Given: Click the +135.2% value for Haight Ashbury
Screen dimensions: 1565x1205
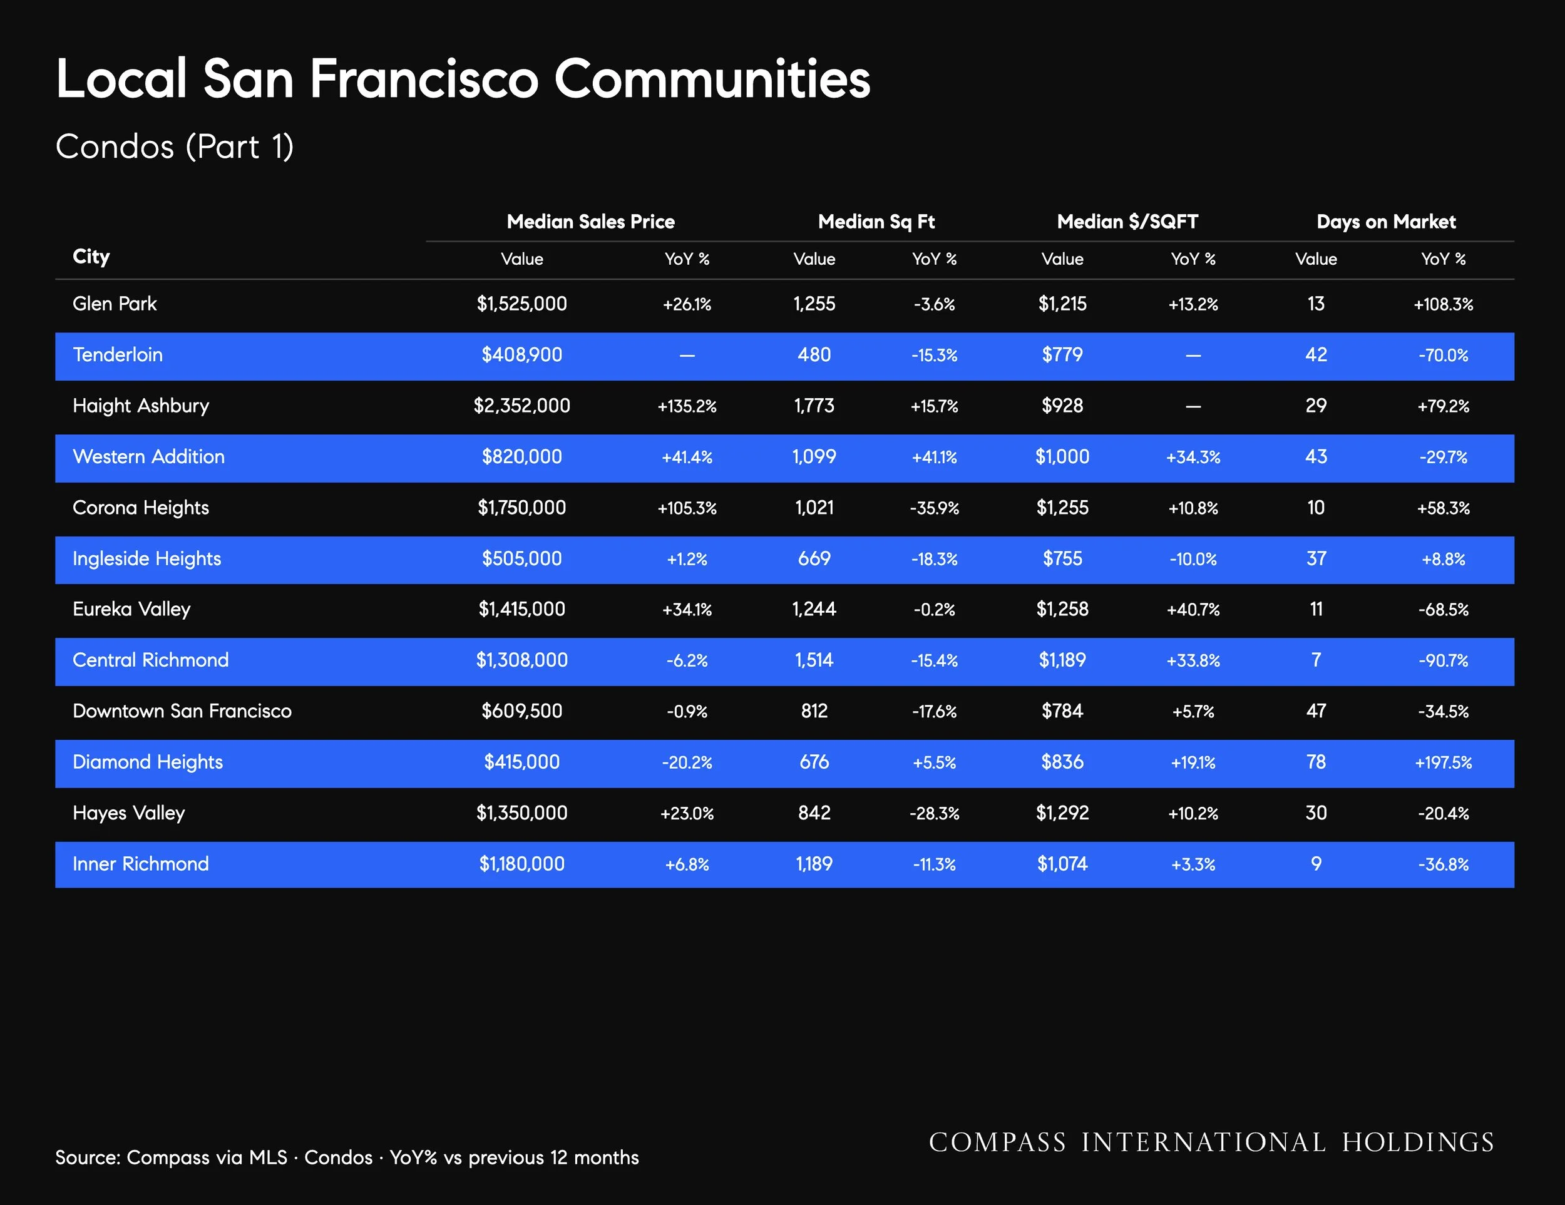Looking at the screenshot, I should 687,406.
